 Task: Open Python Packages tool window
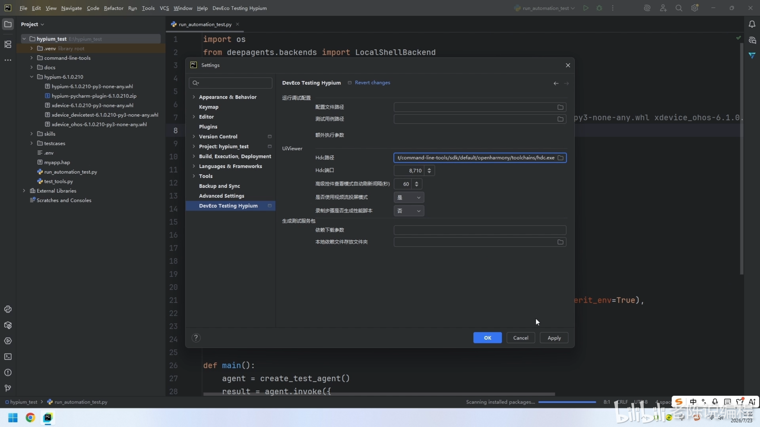(x=8, y=325)
